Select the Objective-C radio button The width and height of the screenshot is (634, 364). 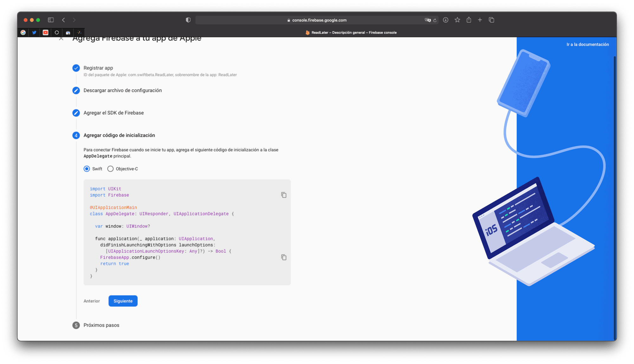(x=110, y=169)
